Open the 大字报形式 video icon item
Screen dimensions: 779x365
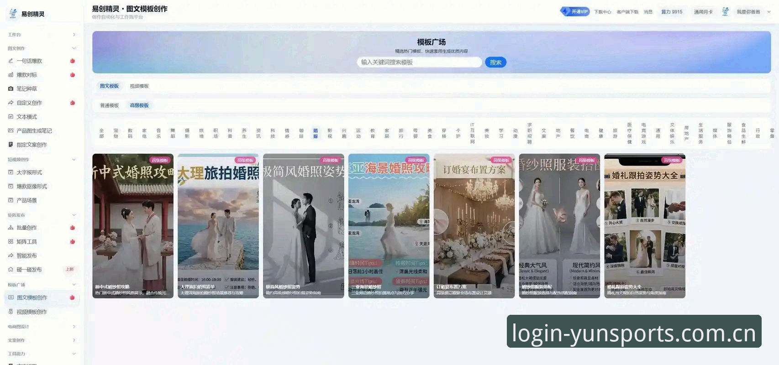(x=11, y=172)
